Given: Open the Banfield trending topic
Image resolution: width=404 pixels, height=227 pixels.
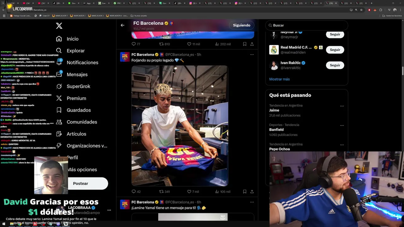Looking at the screenshot, I should tap(276, 130).
